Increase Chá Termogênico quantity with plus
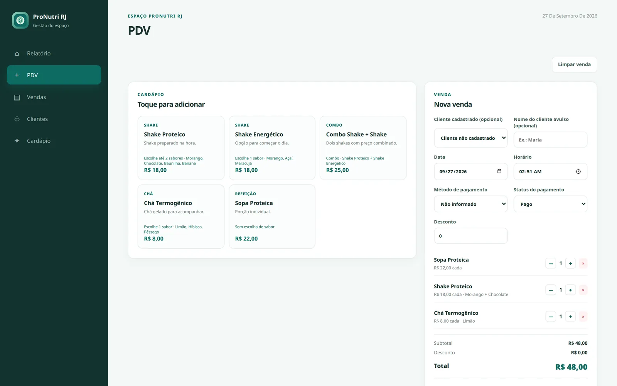617x386 pixels. [x=570, y=317]
